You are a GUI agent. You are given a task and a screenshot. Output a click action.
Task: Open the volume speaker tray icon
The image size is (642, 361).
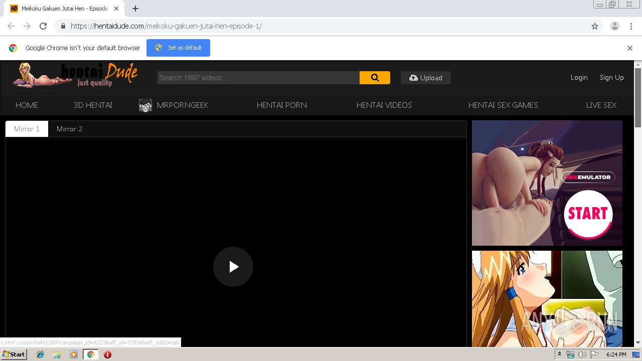[582, 354]
